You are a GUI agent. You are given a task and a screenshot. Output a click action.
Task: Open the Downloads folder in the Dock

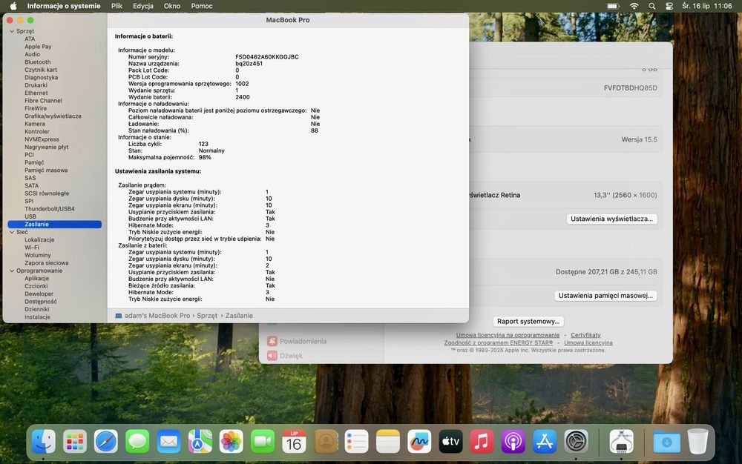[x=667, y=442]
